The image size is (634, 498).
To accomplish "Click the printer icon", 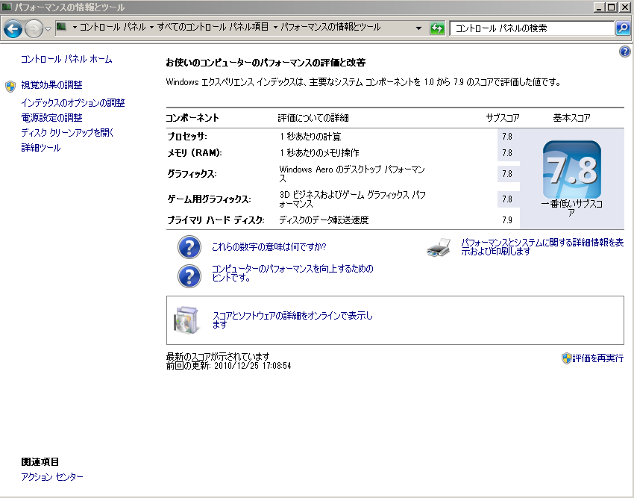I will click(439, 247).
